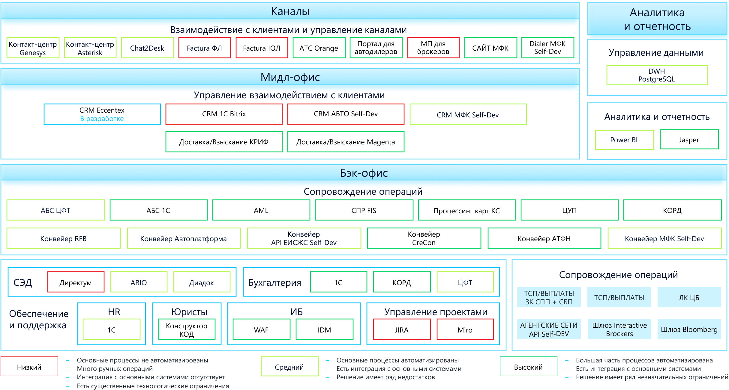Click the Dialer МФК Self-Dev box
The width and height of the screenshot is (729, 390).
547,48
